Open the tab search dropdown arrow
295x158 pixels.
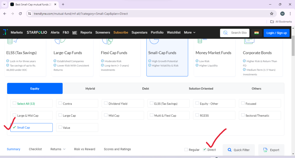coord(4,4)
